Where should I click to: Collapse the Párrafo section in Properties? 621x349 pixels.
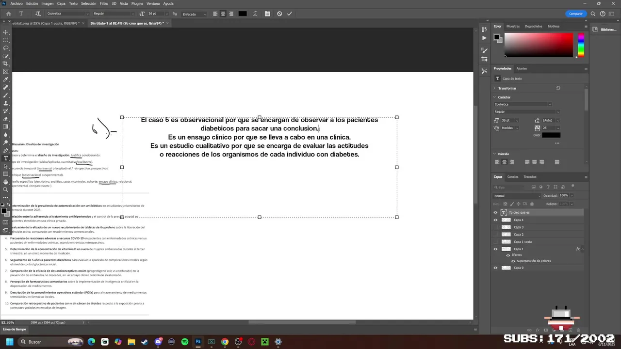click(x=494, y=154)
